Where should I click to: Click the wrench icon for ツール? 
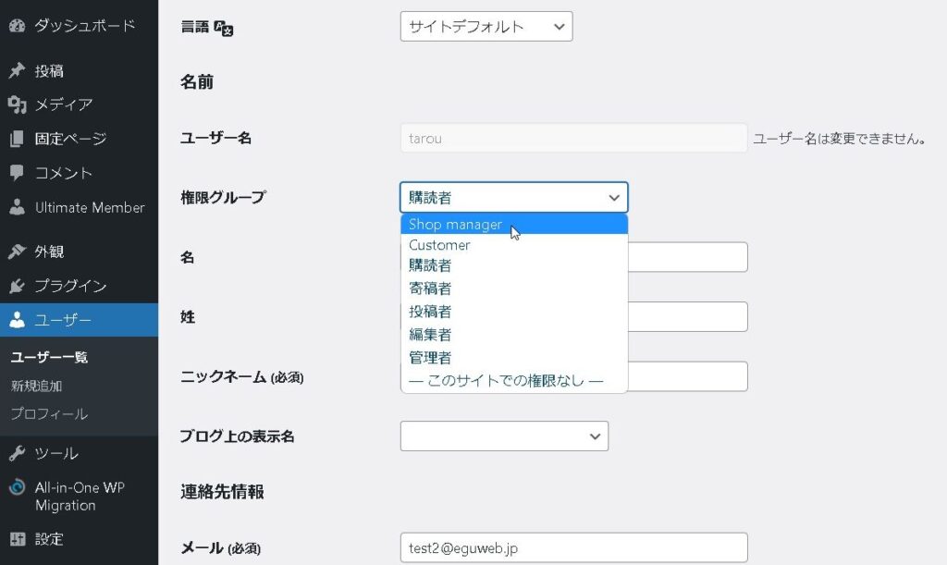coord(17,453)
